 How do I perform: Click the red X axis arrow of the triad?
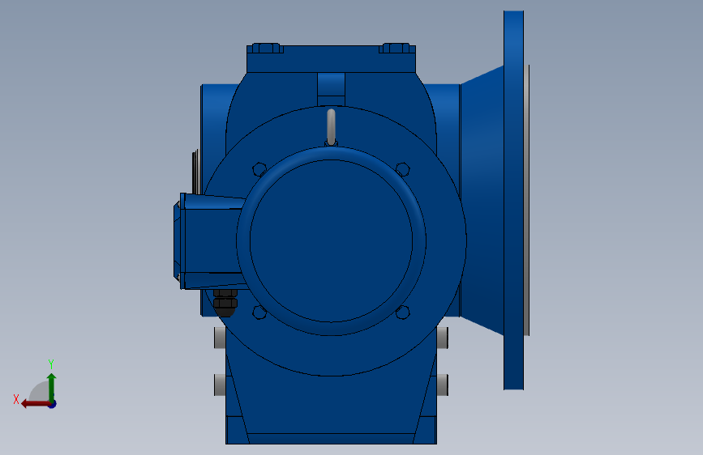coord(35,404)
